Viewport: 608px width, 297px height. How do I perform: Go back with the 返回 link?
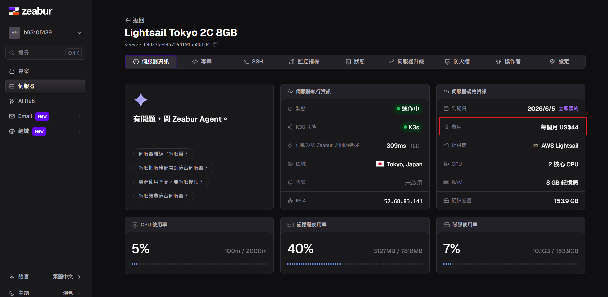click(135, 20)
